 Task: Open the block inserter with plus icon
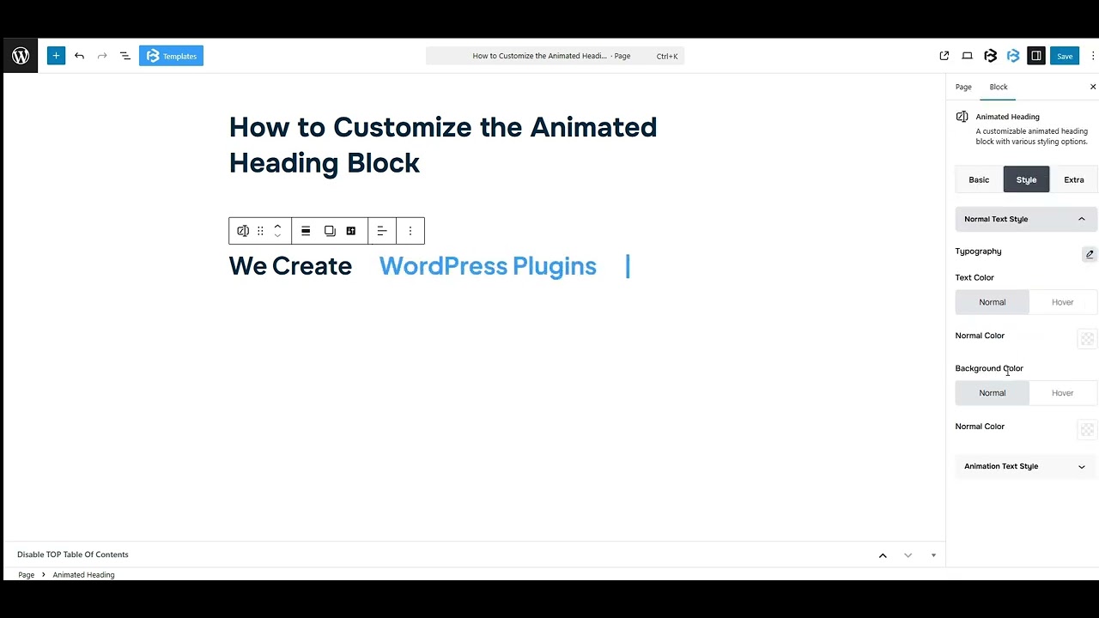pyautogui.click(x=56, y=56)
